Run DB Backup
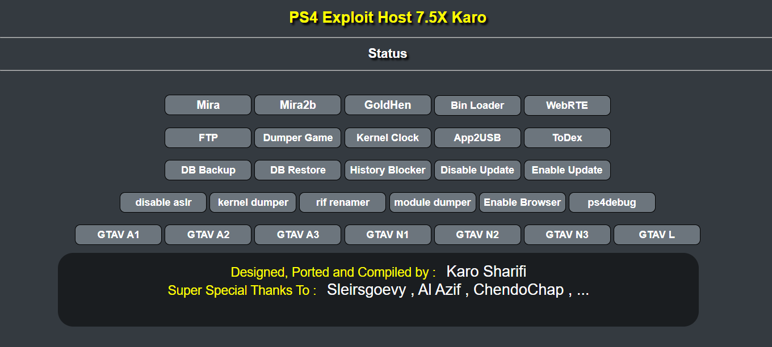772x347 pixels. click(x=208, y=170)
